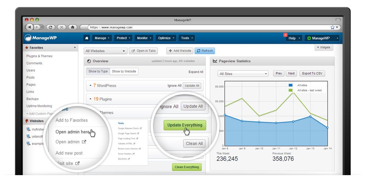
Task: Open Uptime Monitoring in sidebar
Action: click(x=39, y=106)
